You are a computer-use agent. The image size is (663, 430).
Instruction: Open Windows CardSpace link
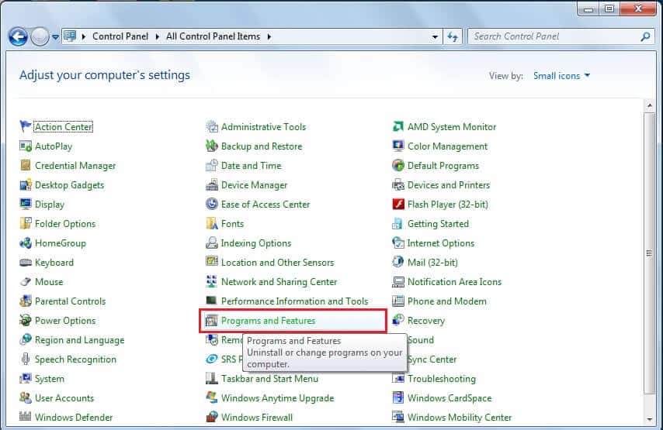pyautogui.click(x=450, y=398)
